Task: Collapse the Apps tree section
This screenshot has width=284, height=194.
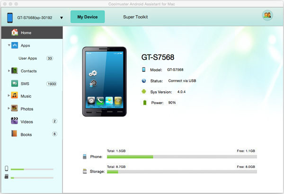Action: coord(9,45)
